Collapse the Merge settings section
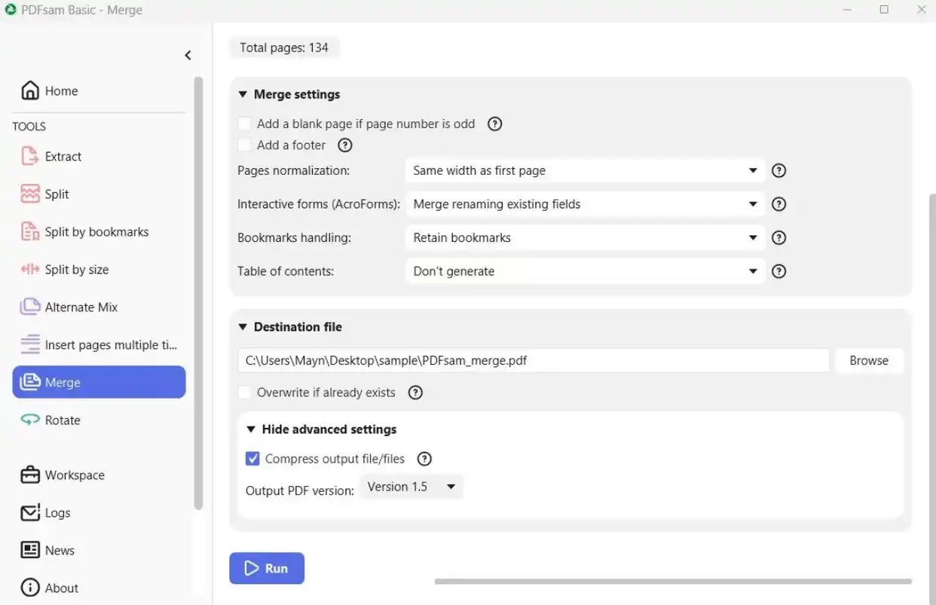Viewport: 936px width, 605px height. [243, 95]
